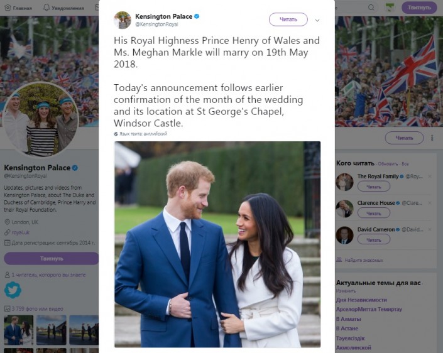The image size is (443, 353).
Task: Click the Дня Независимости trending topic
Action: (361, 300)
